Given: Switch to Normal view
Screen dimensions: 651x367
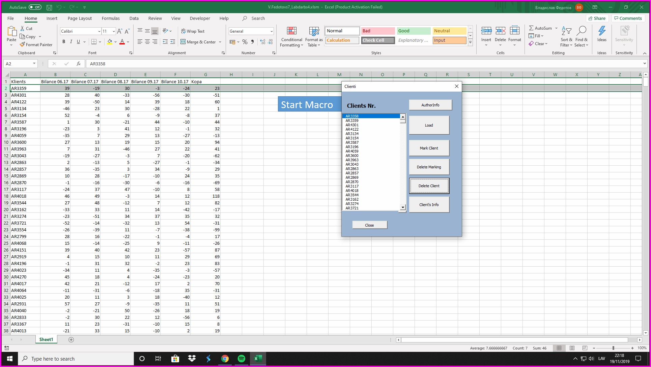Looking at the screenshot, I should [x=559, y=348].
